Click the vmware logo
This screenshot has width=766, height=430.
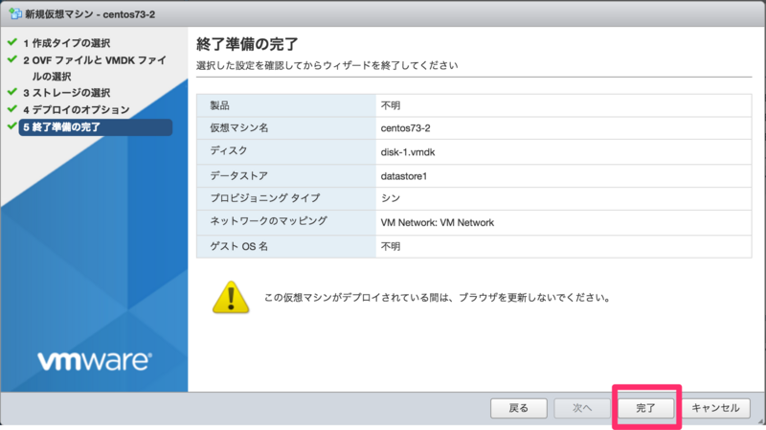tap(95, 361)
